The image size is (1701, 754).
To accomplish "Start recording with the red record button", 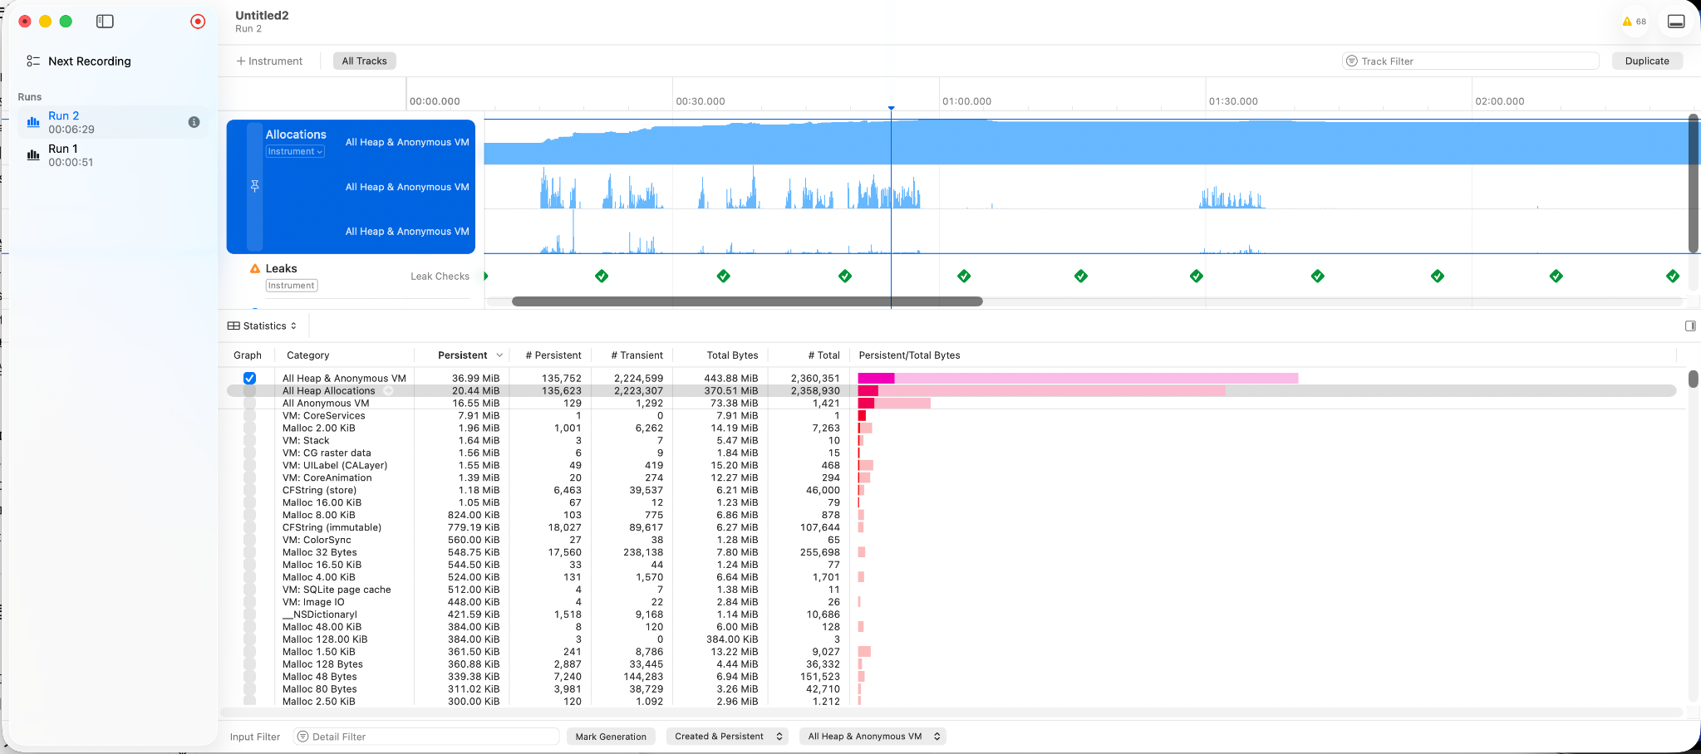I will click(x=198, y=22).
